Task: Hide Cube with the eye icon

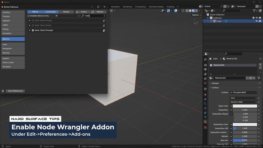Action: (x=256, y=21)
